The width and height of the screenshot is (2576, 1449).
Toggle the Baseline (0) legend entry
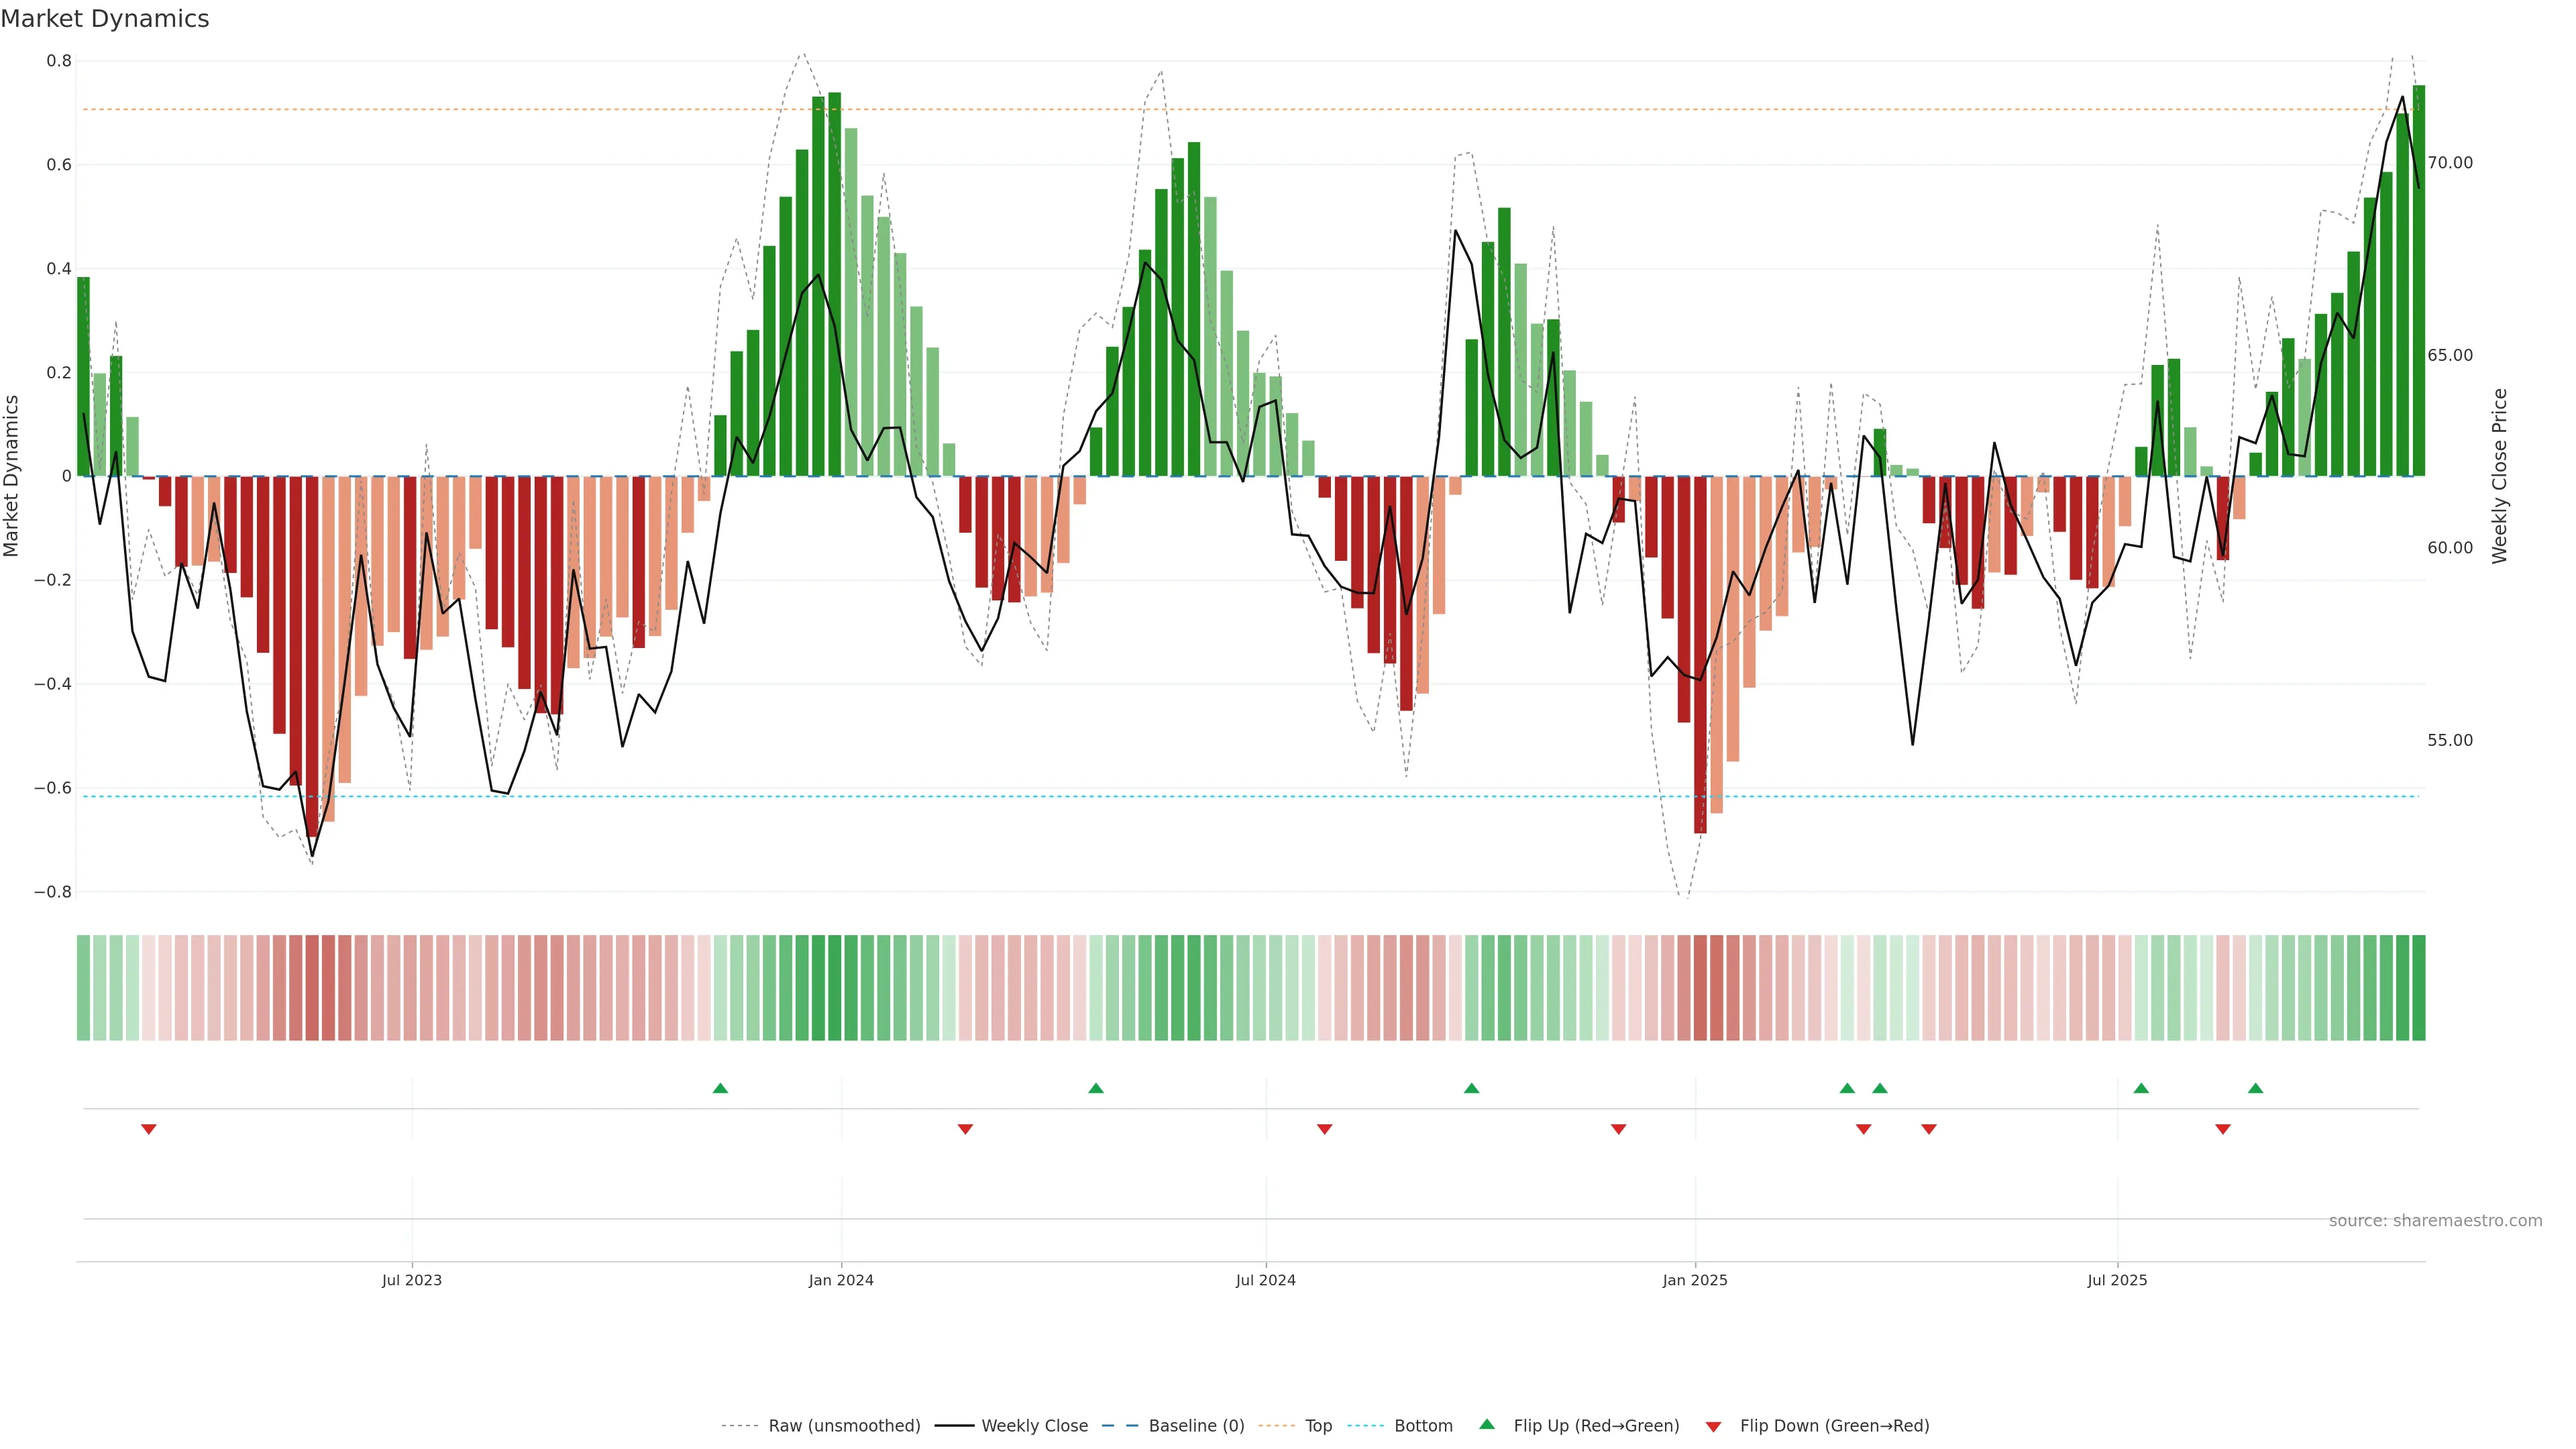[x=1196, y=1426]
